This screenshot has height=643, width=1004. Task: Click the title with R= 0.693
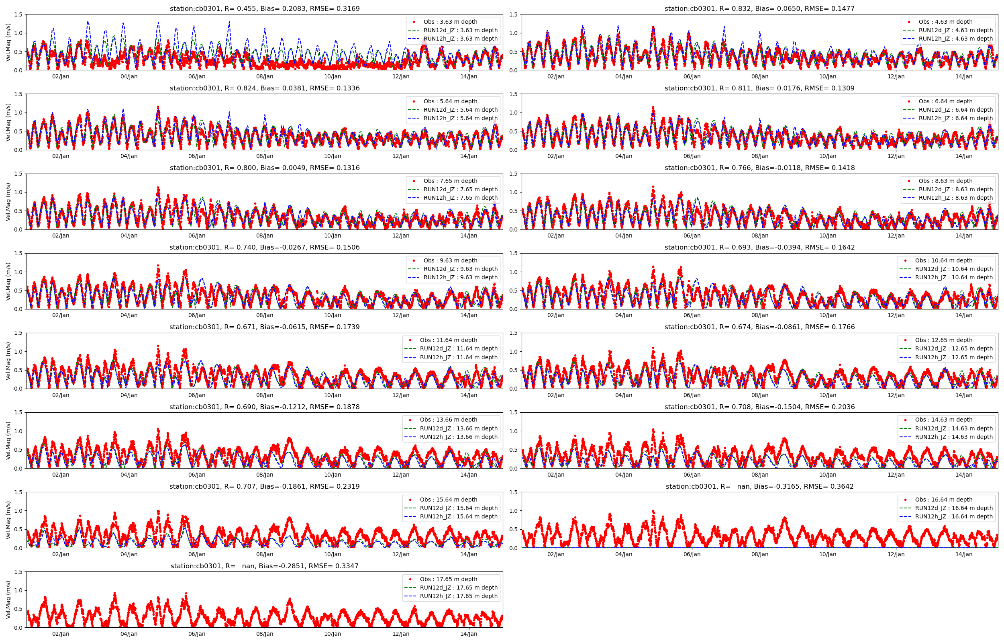[759, 247]
